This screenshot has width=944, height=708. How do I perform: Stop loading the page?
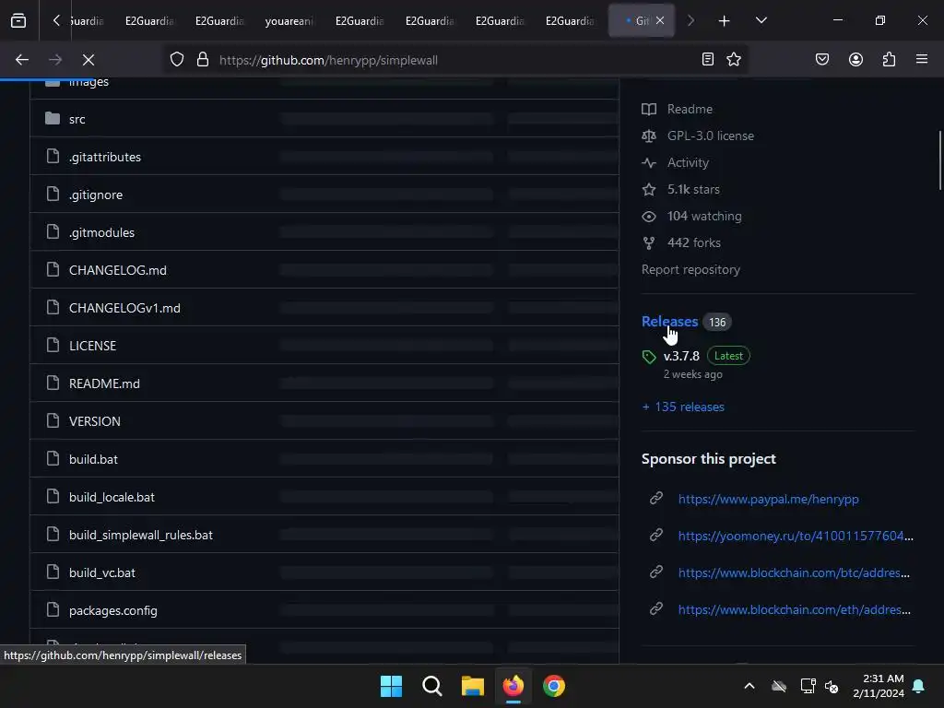click(x=88, y=60)
